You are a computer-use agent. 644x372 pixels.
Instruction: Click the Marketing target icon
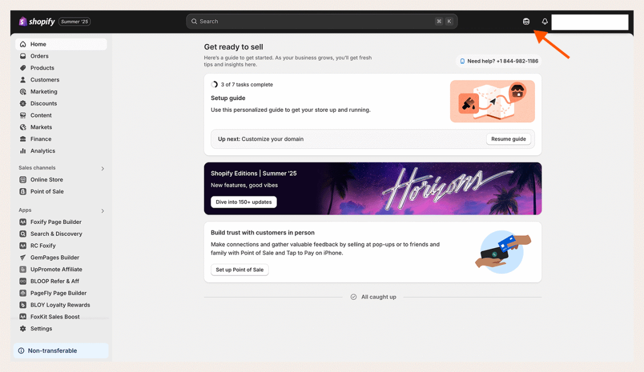[23, 92]
